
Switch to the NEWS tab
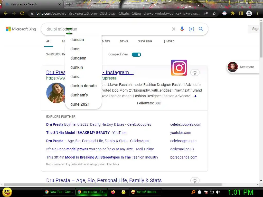pyautogui.click(x=124, y=41)
